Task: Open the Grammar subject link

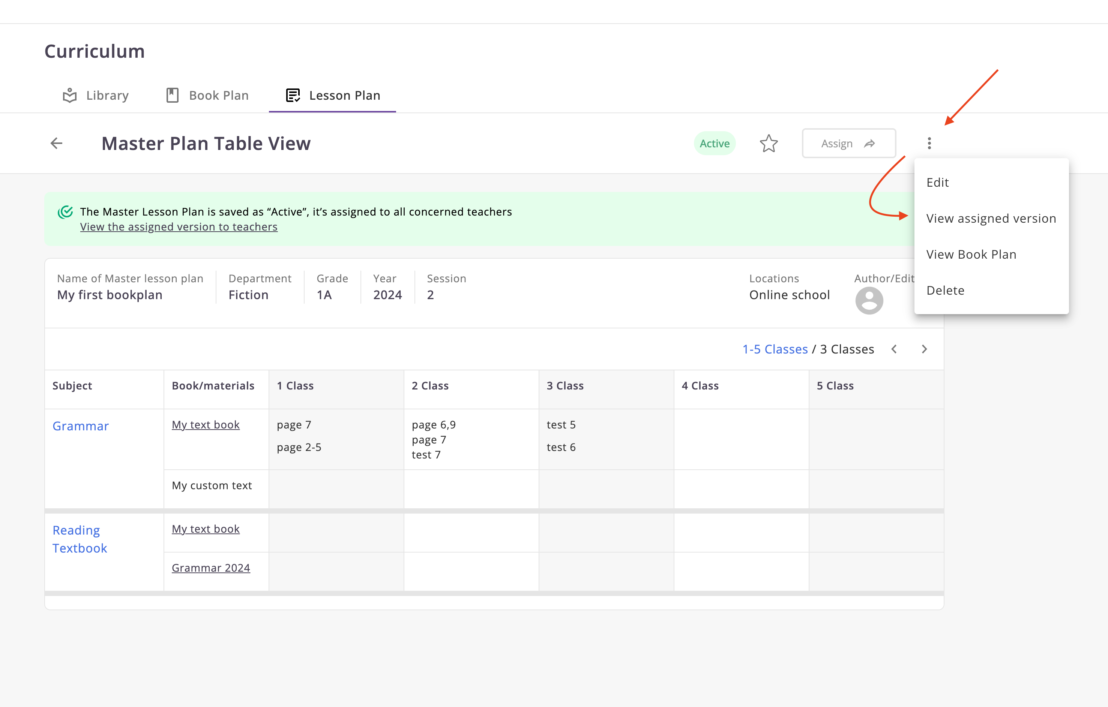Action: 81,426
